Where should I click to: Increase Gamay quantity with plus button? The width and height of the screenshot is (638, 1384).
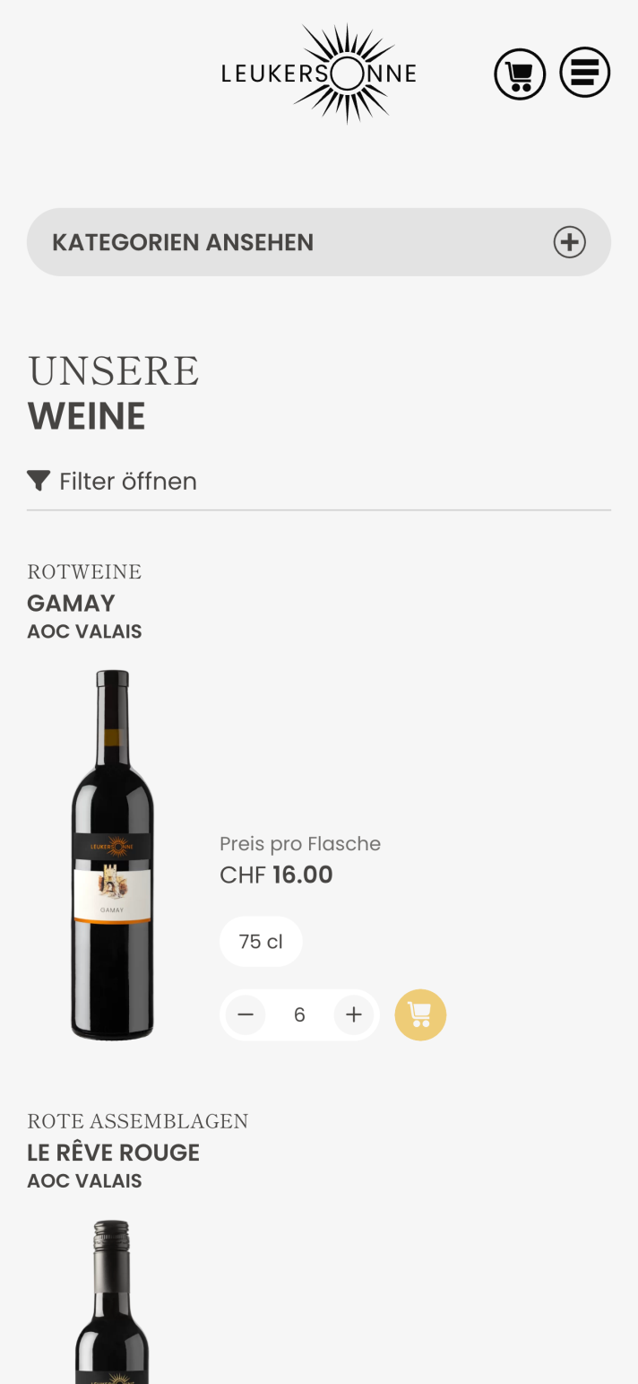click(354, 1014)
